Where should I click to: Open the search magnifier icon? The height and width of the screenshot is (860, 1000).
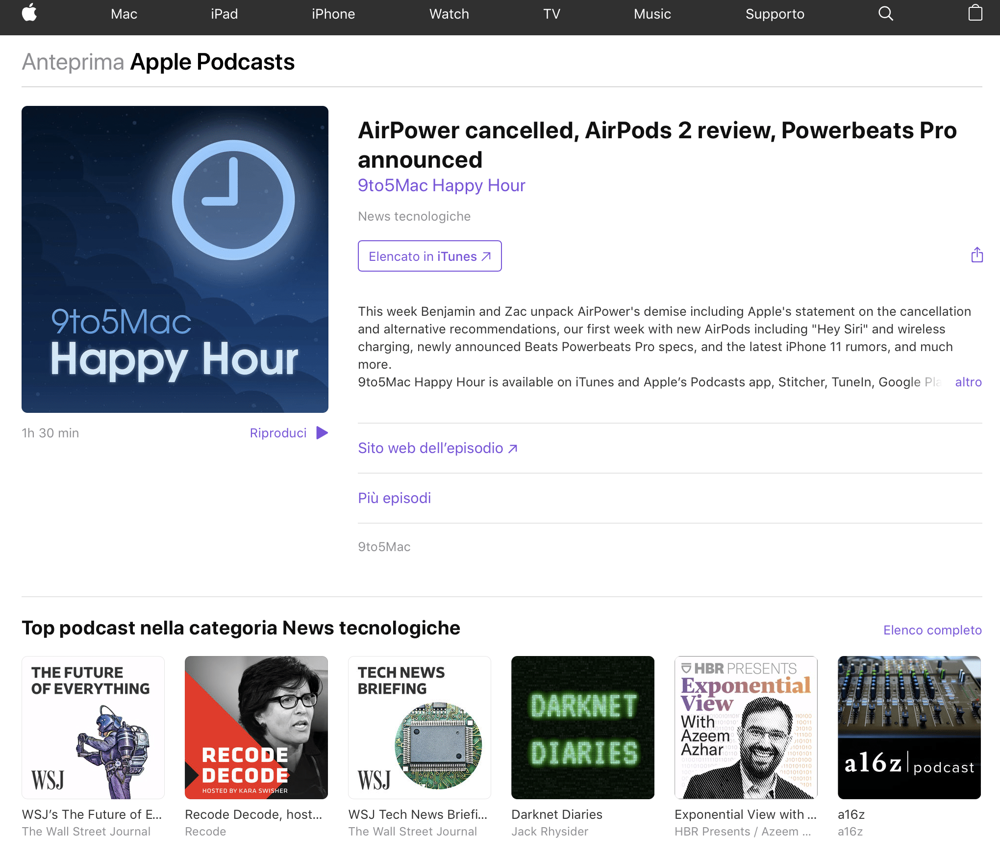click(885, 14)
